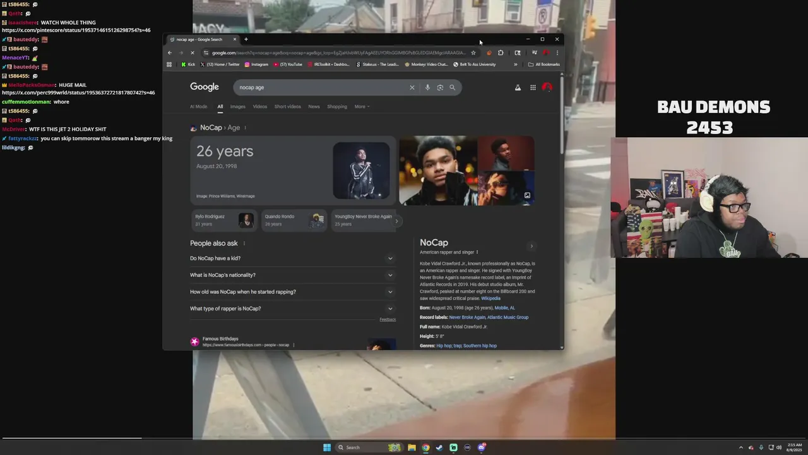Open the Mobile, AL link
The image size is (808, 455).
[x=504, y=308]
